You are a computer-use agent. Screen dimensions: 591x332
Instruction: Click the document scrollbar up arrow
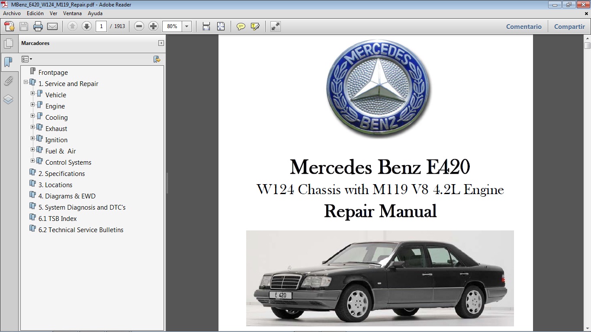click(587, 38)
